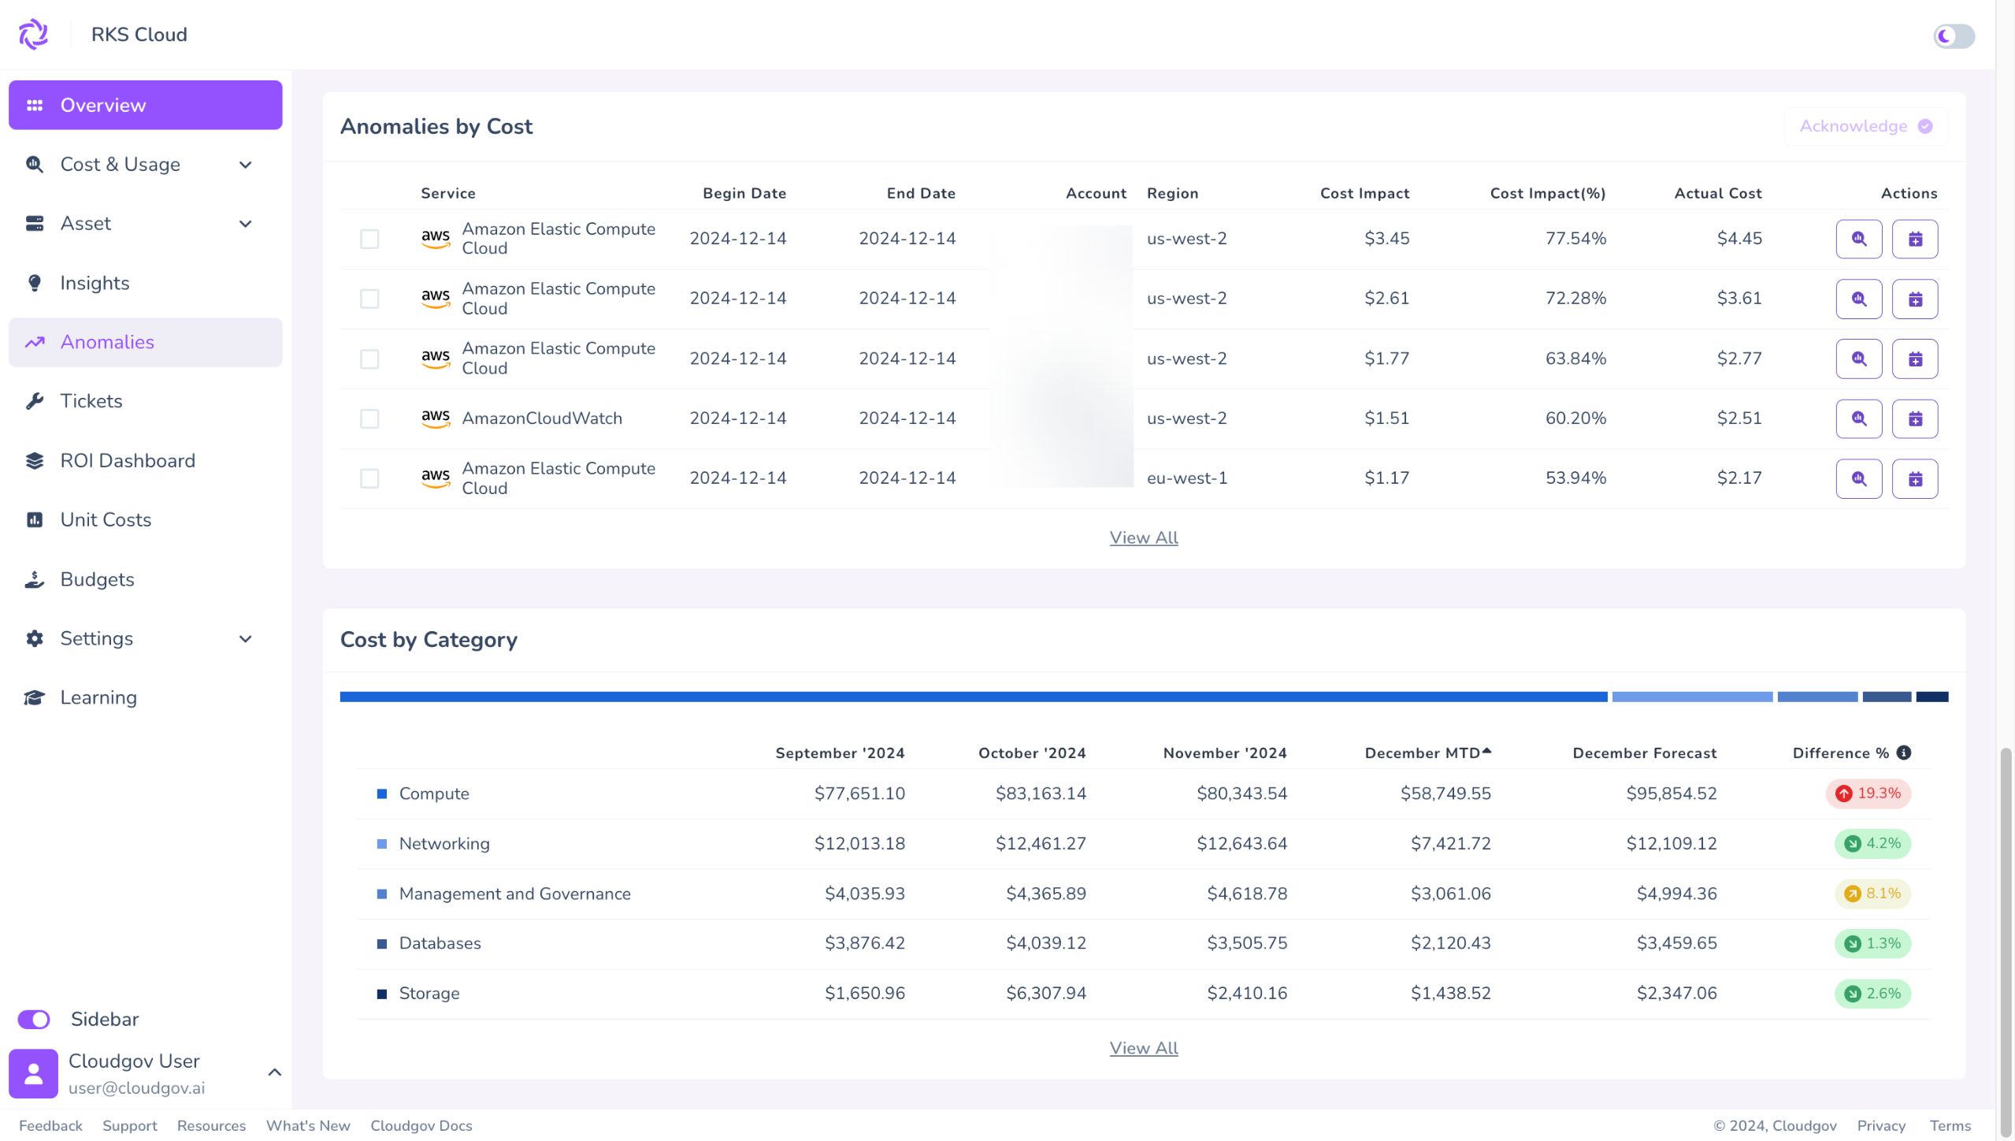Check the first Elastic Compute Cloud anomaly
The image size is (2015, 1141).
tap(369, 239)
